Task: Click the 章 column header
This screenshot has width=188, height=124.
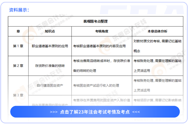Action: click(x=18, y=31)
